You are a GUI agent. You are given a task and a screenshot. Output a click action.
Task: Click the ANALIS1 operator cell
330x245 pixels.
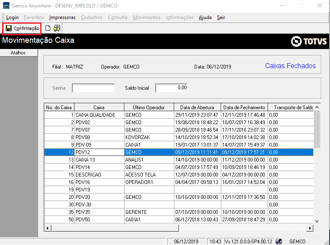[149, 160]
